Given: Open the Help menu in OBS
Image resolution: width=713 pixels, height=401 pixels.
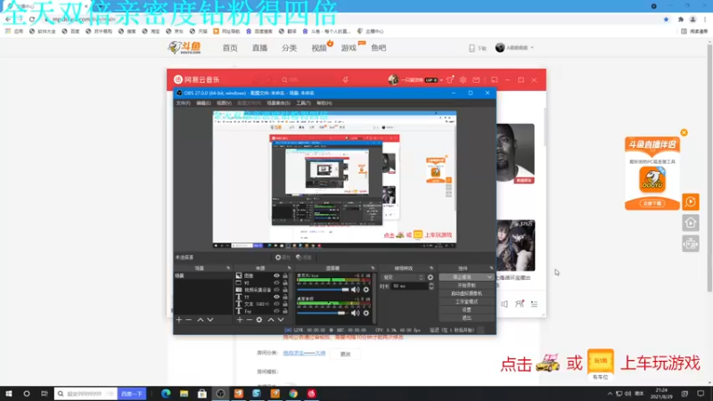Looking at the screenshot, I should point(324,103).
